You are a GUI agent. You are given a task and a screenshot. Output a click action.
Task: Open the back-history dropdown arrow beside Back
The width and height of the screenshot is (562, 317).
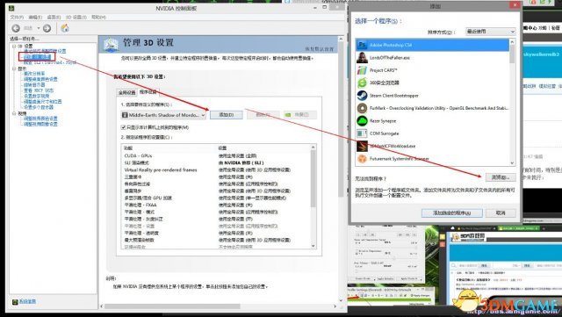(x=39, y=28)
